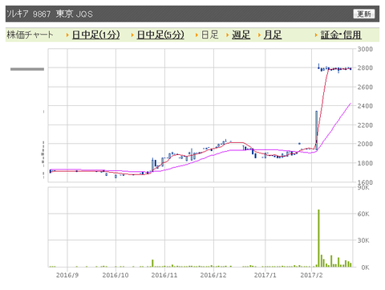Click the 2016/9 date axis label
Screen dimensions: 385x290
(67, 276)
